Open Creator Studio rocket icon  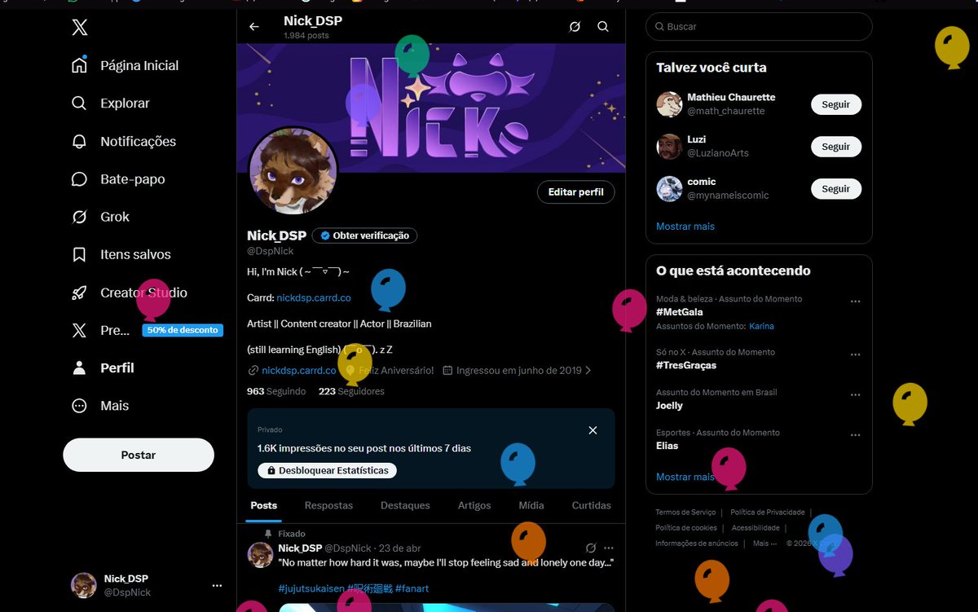click(79, 293)
